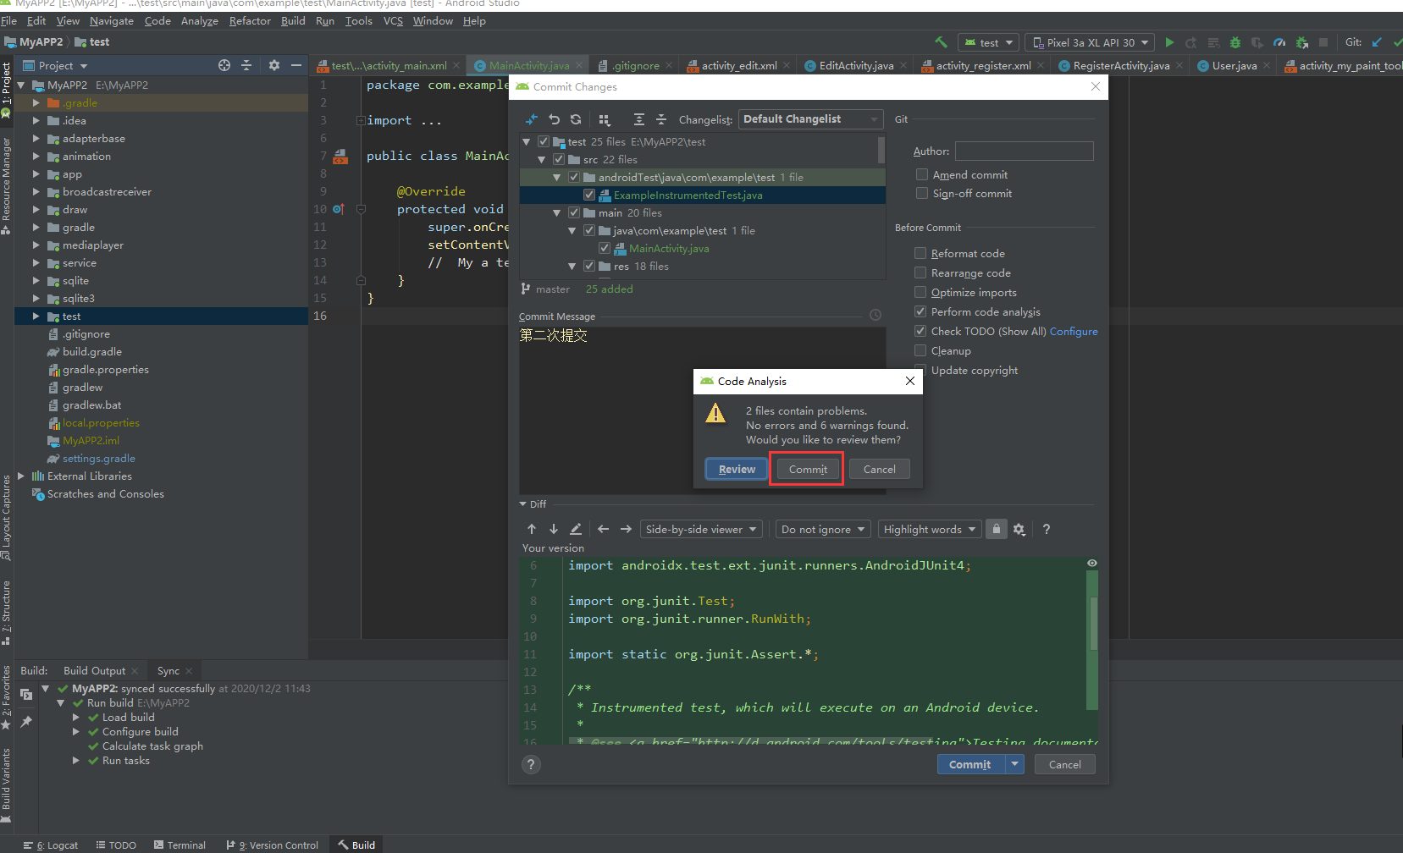1403x853 pixels.
Task: Uncheck Check TODO (Show All)
Action: pos(920,331)
